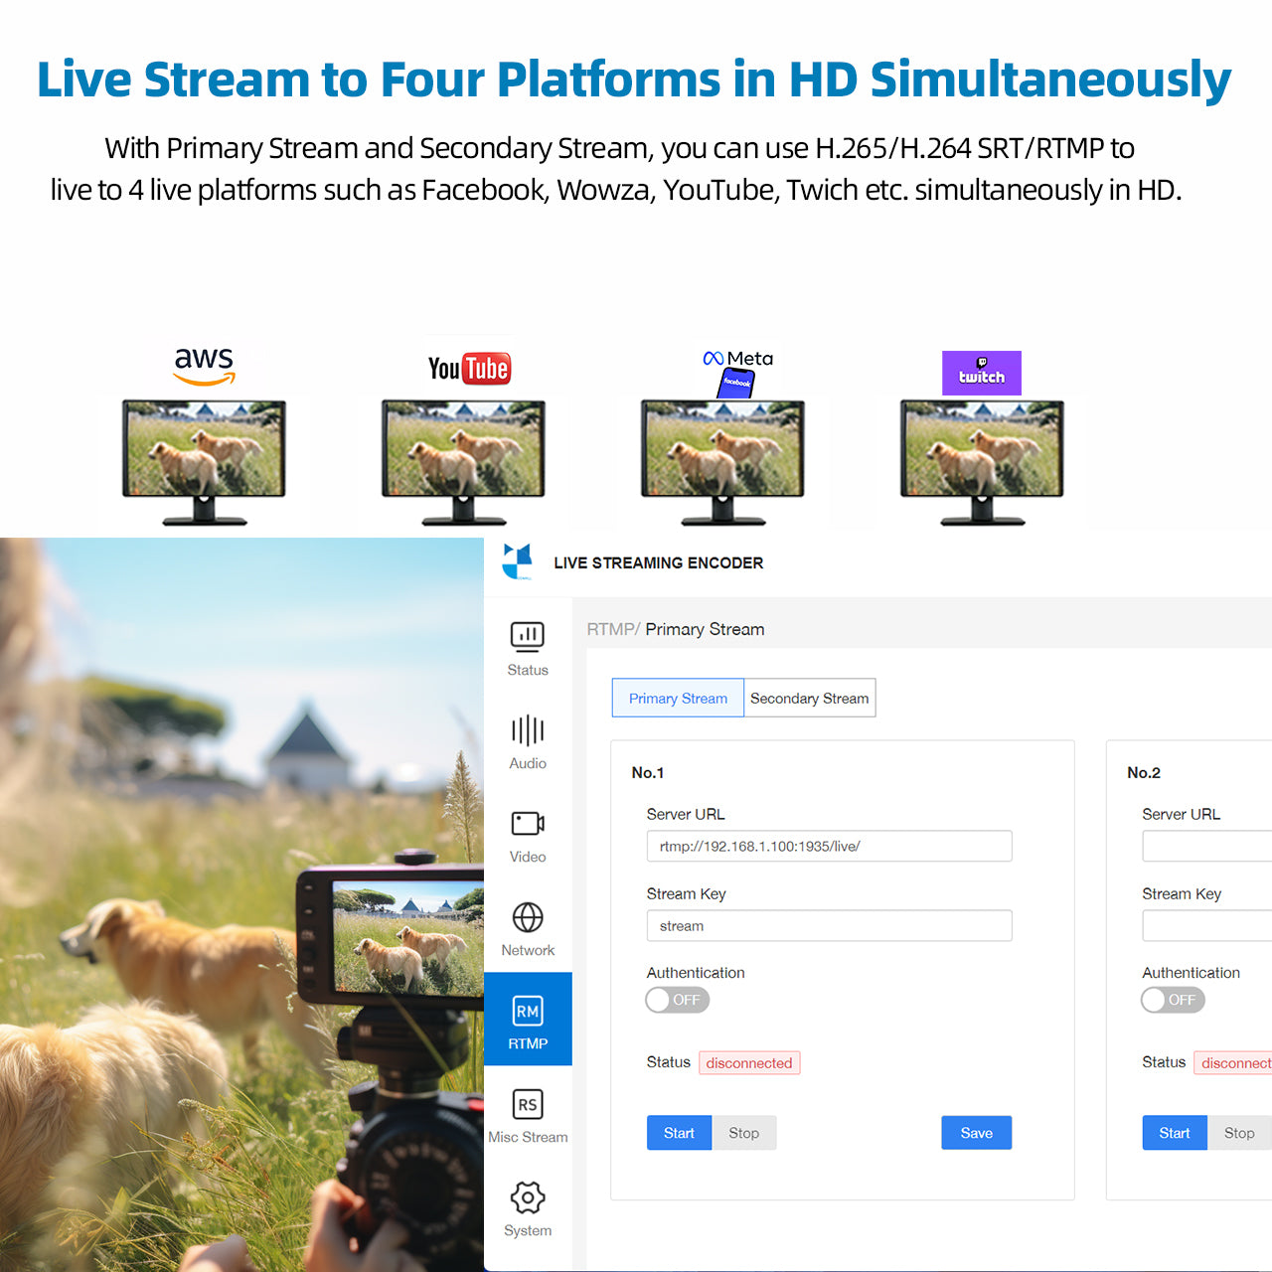Screen dimensions: 1272x1272
Task: Click the No.1 Server URL field
Action: 830,846
